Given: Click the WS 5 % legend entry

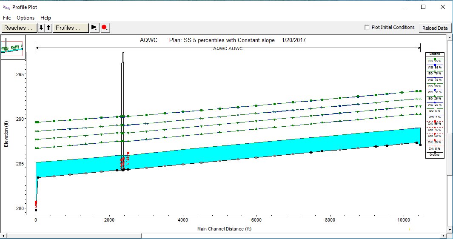Looking at the screenshot, I should point(435,117).
